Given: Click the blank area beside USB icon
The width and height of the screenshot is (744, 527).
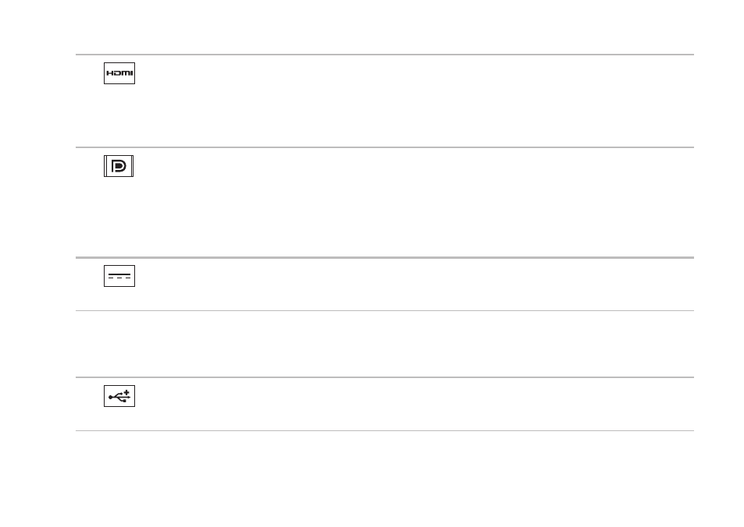Looking at the screenshot, I should [x=413, y=405].
